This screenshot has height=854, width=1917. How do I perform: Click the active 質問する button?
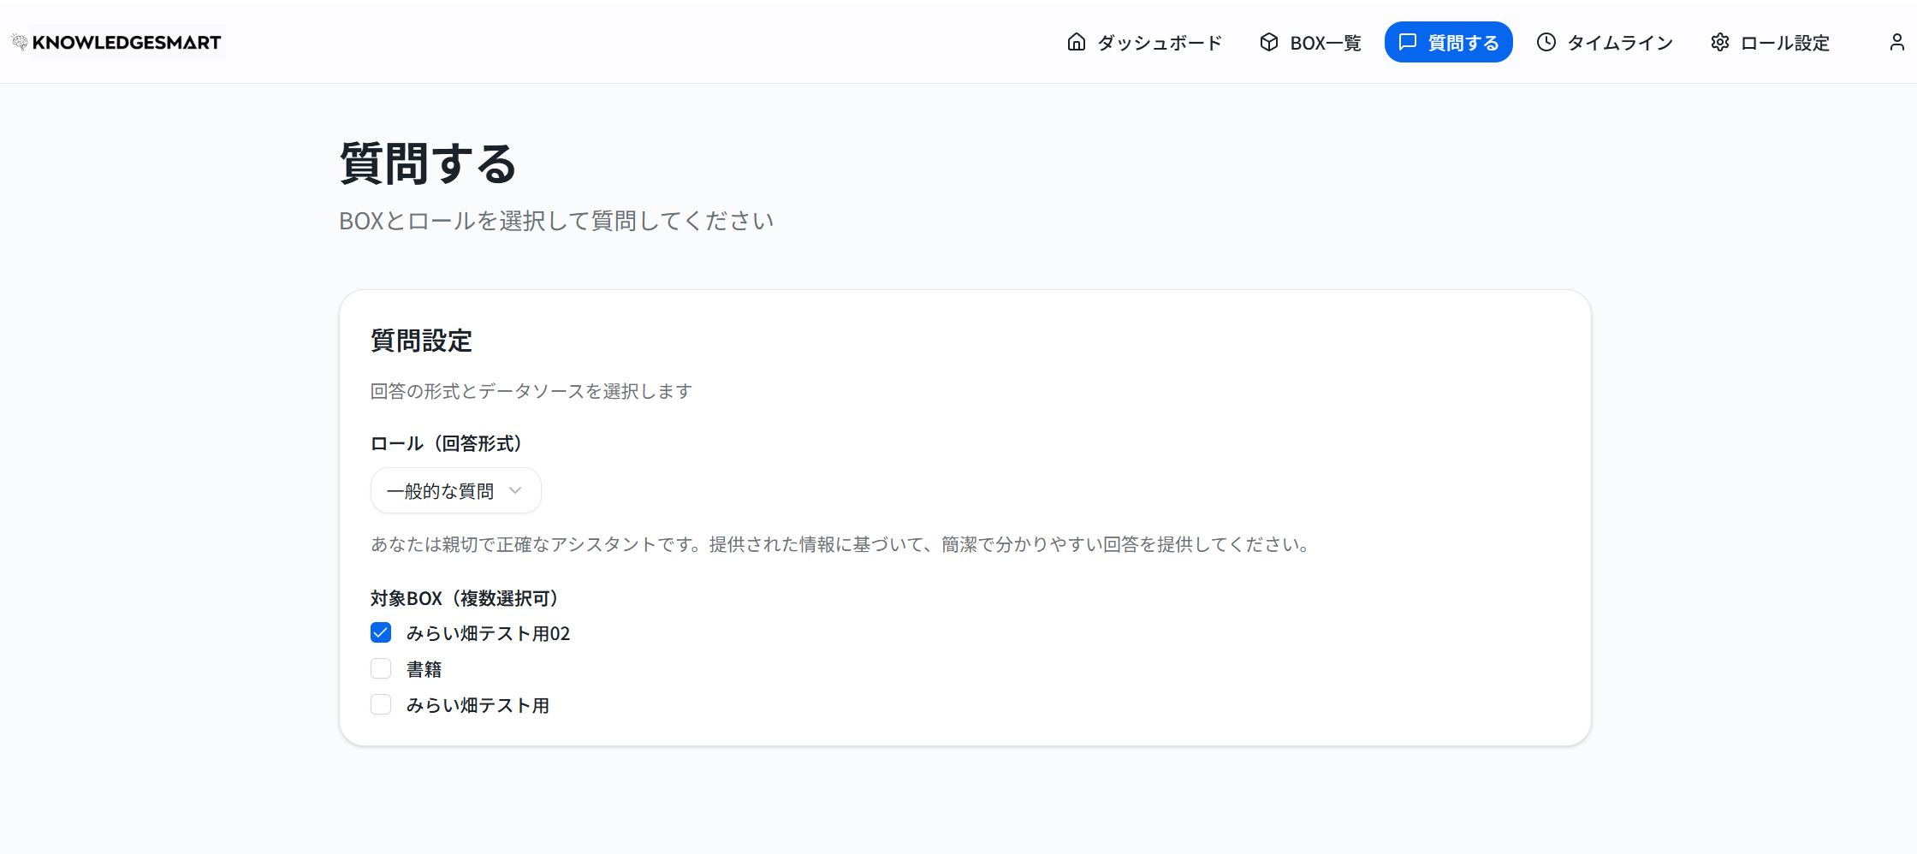point(1448,41)
